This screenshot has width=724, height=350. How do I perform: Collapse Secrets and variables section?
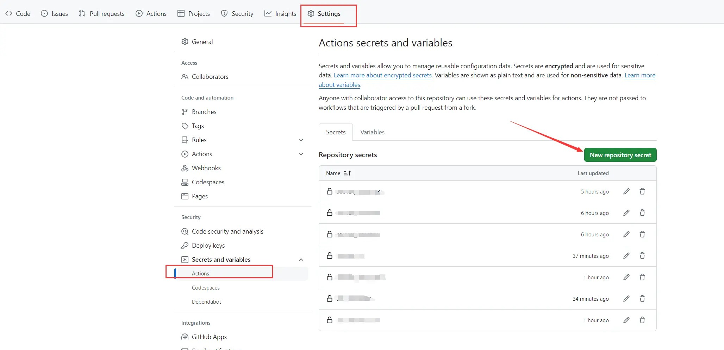pos(301,260)
